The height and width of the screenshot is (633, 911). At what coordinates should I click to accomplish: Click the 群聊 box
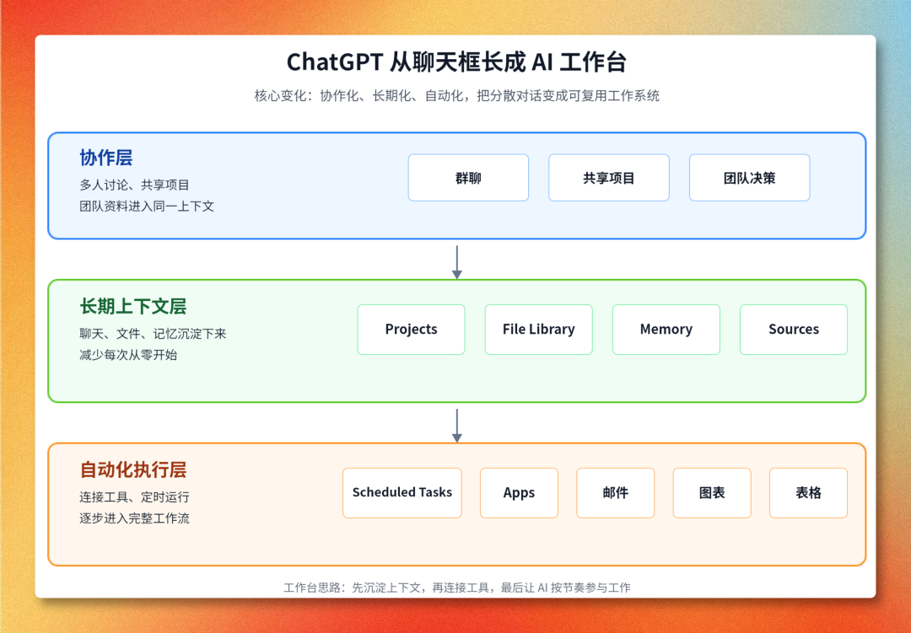click(468, 178)
